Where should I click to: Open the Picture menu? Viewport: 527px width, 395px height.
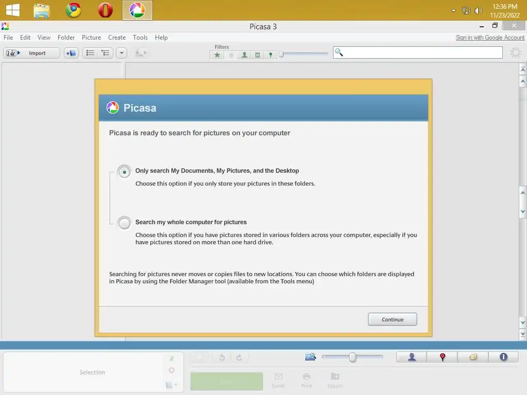click(x=92, y=37)
